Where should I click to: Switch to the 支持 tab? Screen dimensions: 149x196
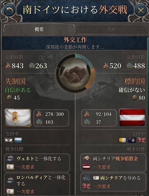(111, 29)
